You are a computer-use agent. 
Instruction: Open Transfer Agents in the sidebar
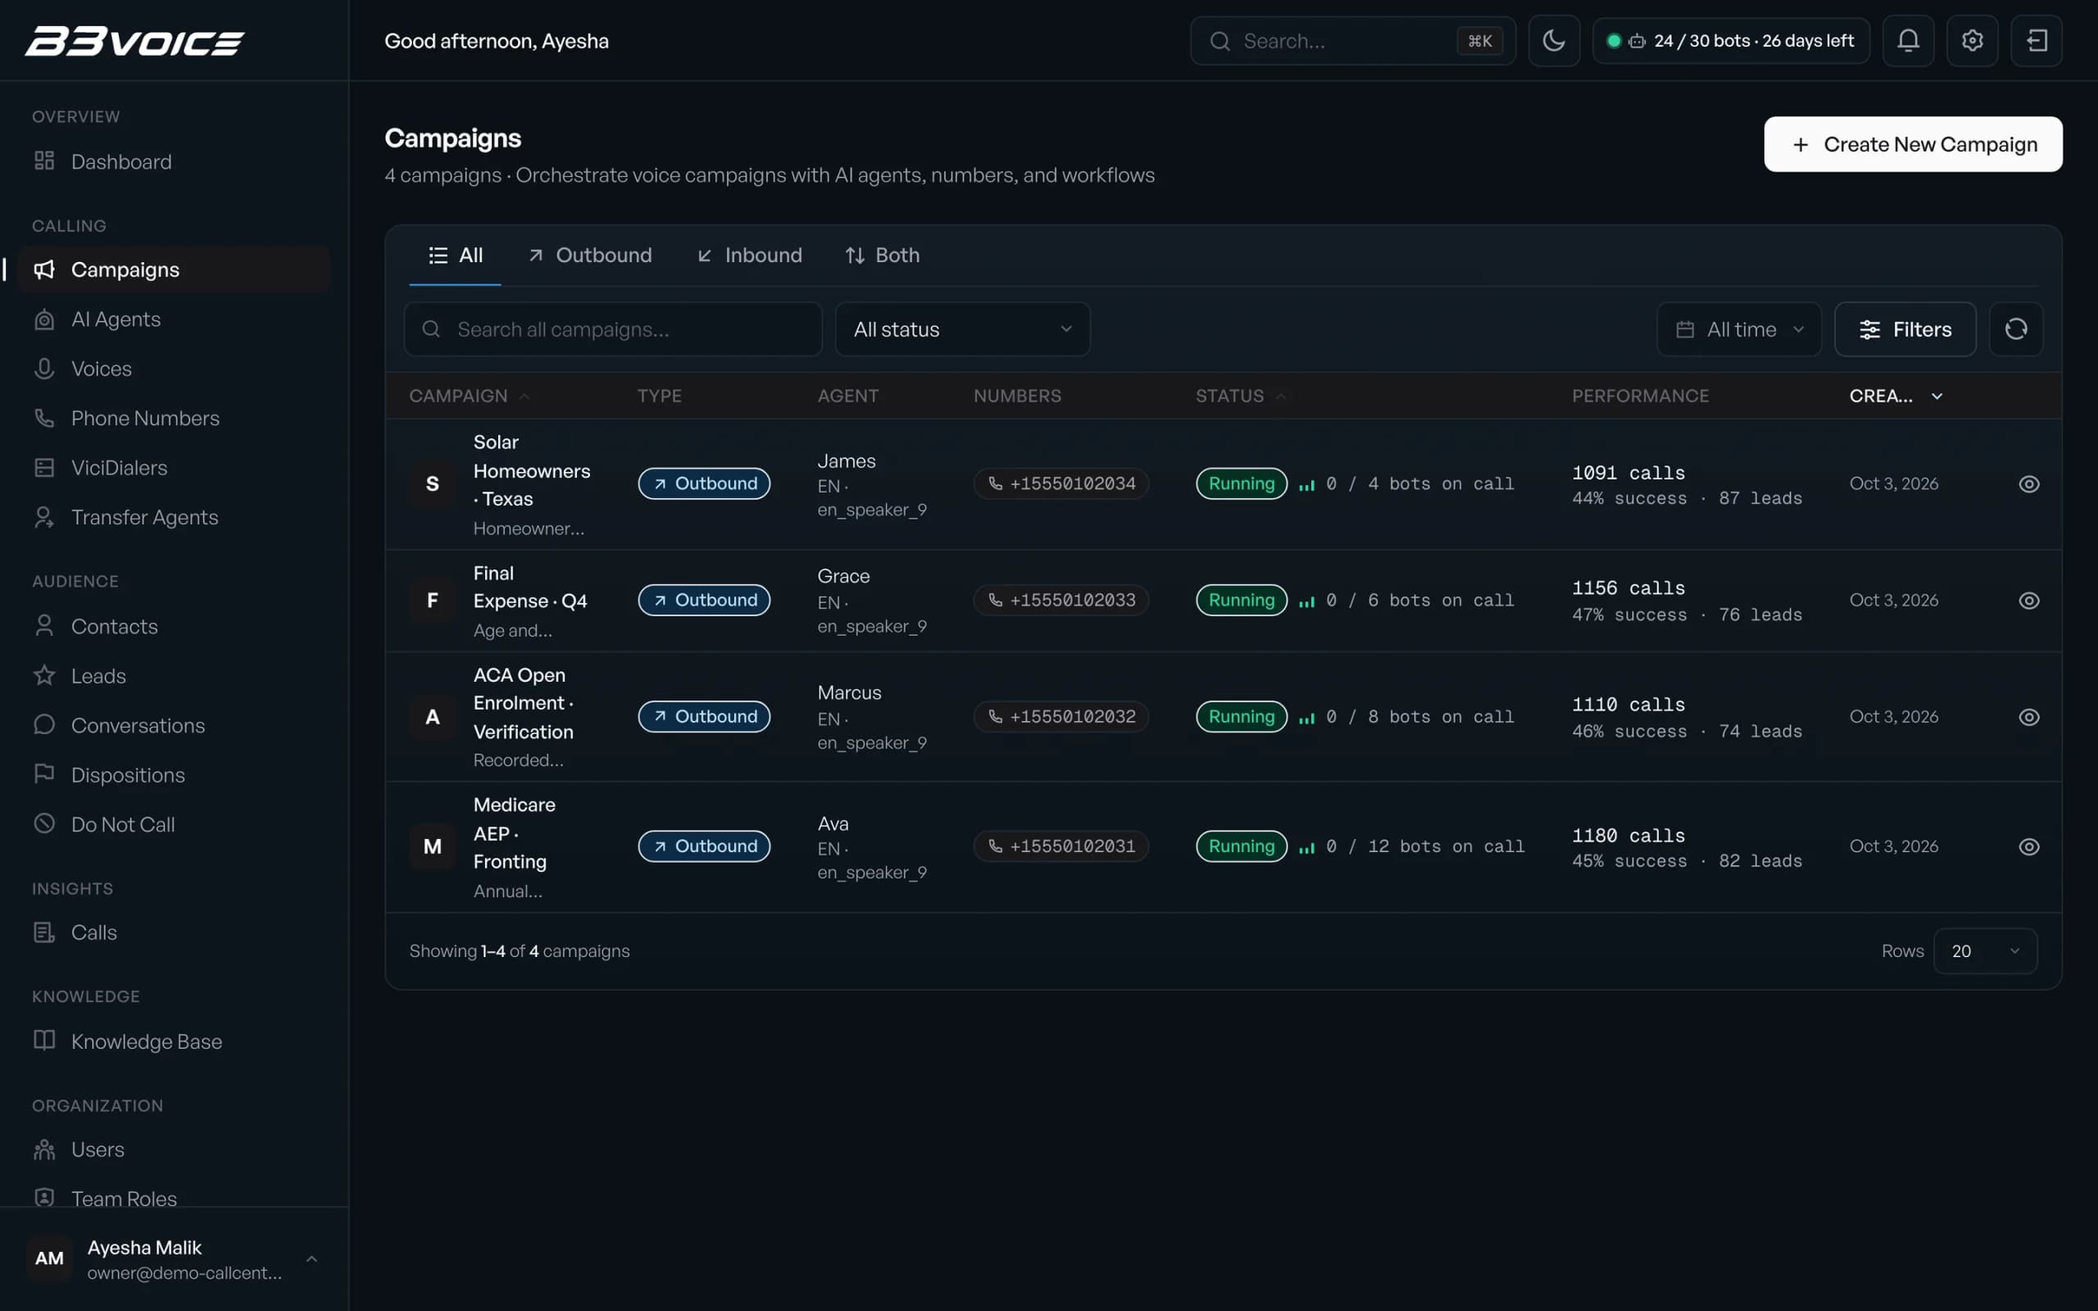point(174,517)
